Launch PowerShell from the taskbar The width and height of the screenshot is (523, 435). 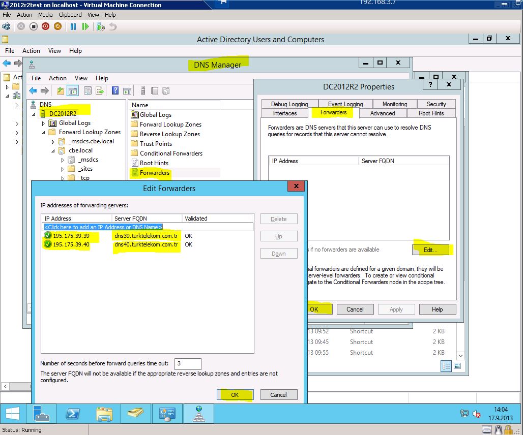tap(72, 414)
